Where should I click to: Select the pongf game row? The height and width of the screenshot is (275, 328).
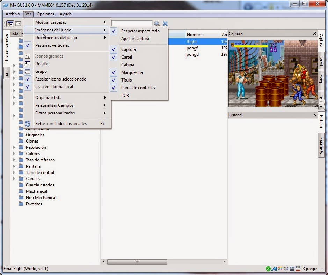tap(192, 48)
